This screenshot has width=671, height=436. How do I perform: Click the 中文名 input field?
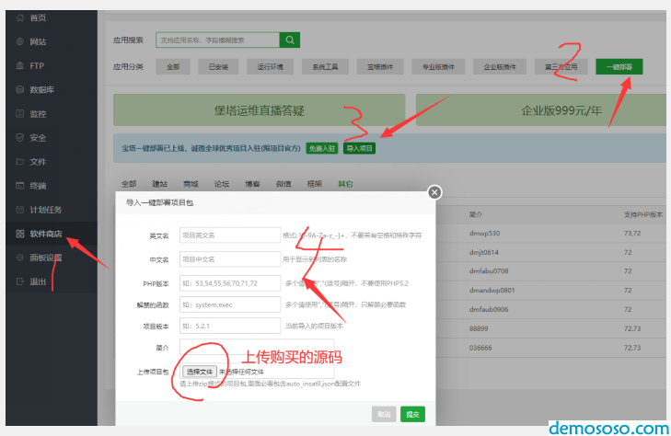pyautogui.click(x=230, y=259)
